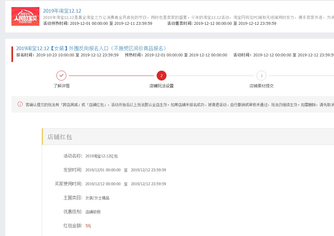Click the 店铺红包 section header
Viewport: 334px width, 236px height.
[188, 137]
